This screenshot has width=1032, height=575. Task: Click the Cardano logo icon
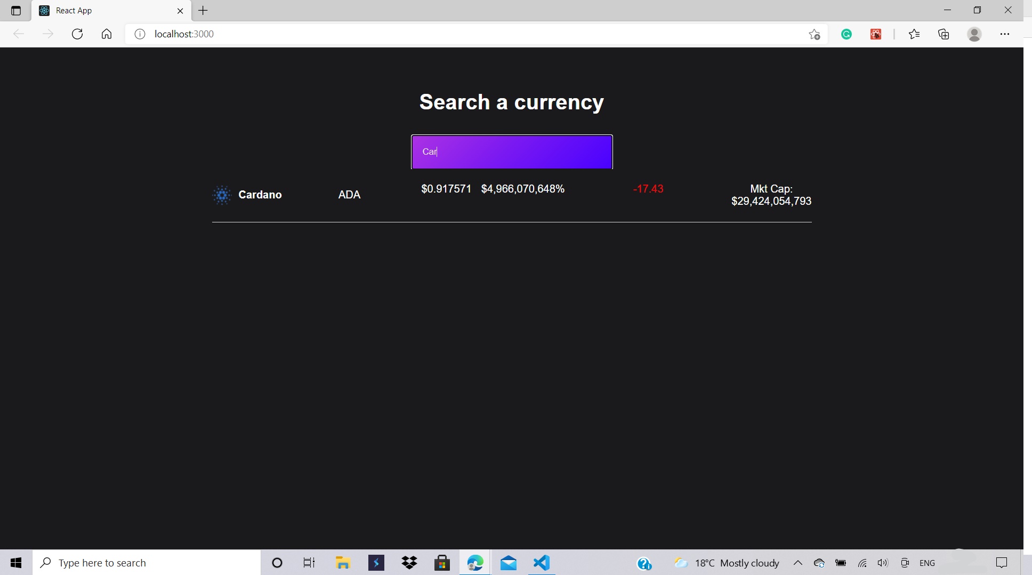pos(221,195)
